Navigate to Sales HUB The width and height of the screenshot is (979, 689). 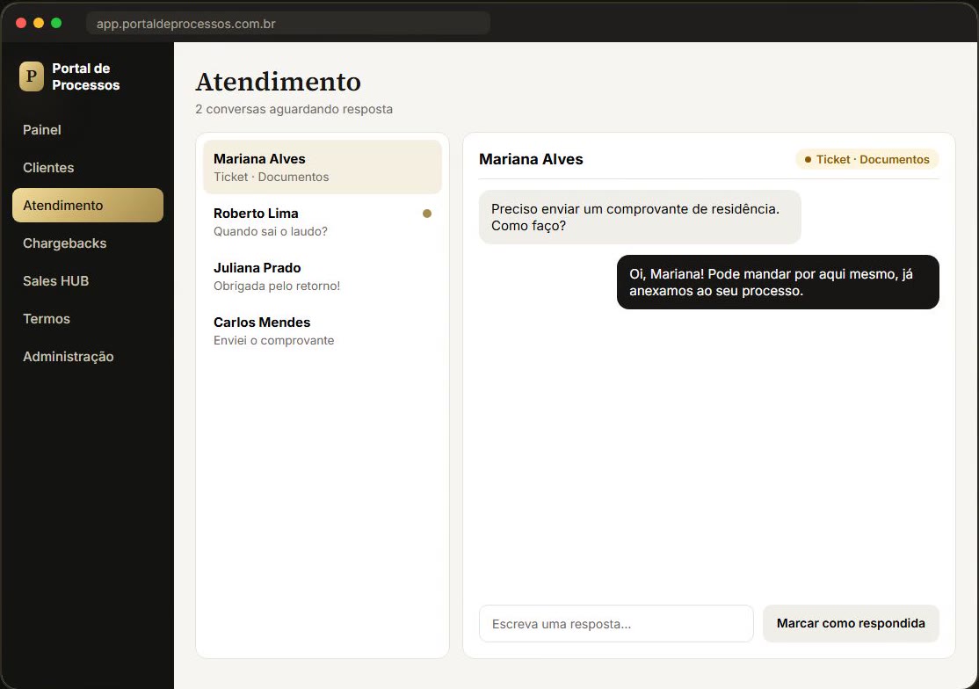coord(87,281)
